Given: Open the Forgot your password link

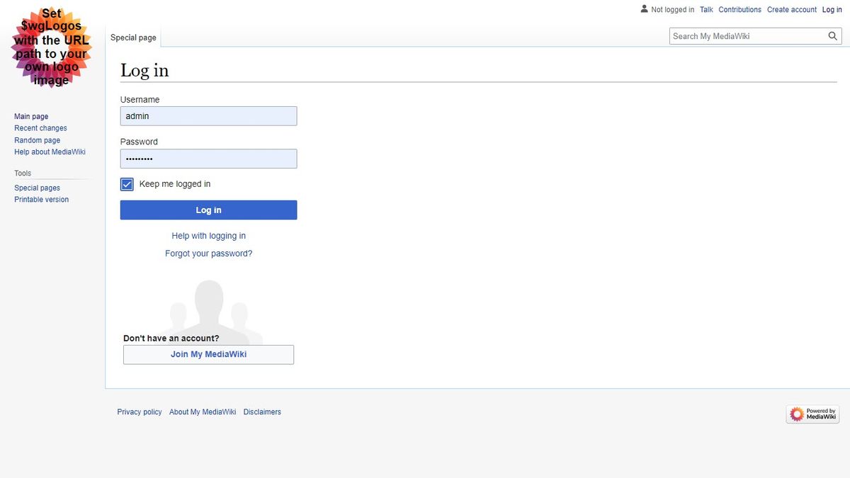Looking at the screenshot, I should click(208, 253).
